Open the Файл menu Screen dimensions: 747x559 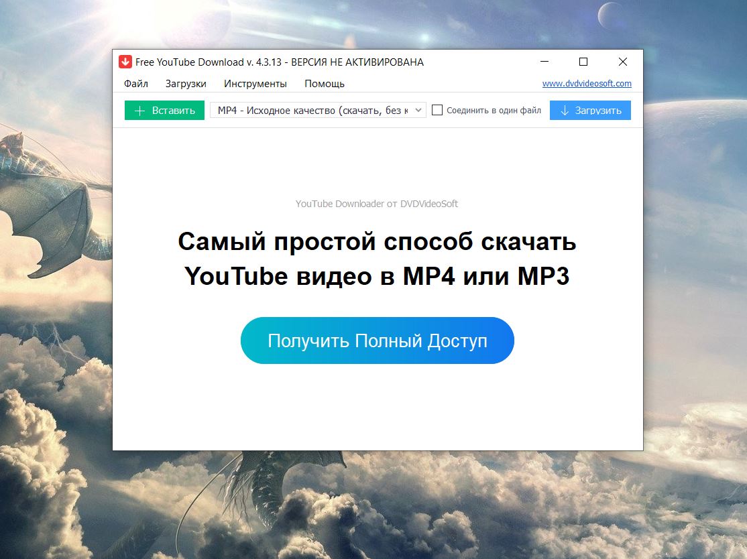tap(135, 84)
